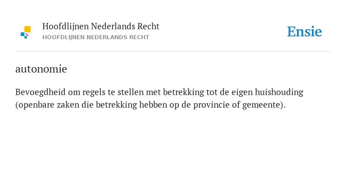Click the yellow square in the logo
346x173 pixels.
click(27, 29)
